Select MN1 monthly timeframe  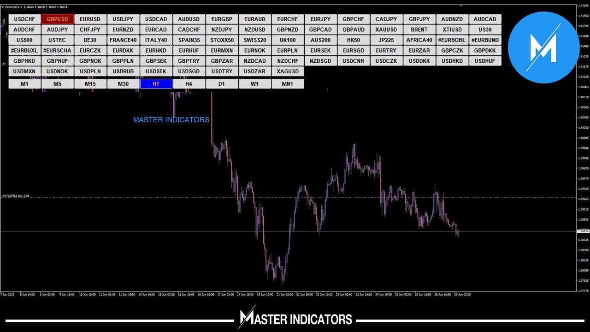click(x=288, y=84)
